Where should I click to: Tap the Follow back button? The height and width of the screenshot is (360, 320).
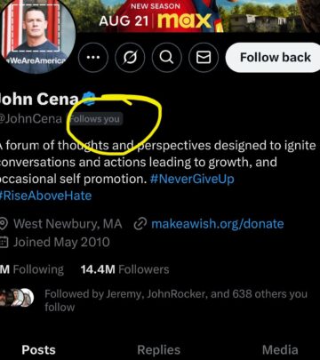(273, 57)
